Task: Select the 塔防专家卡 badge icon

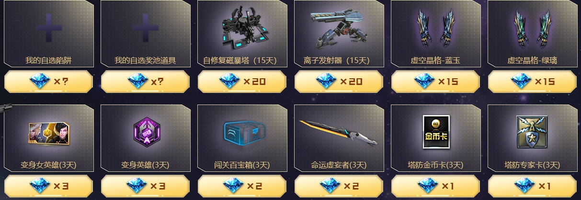Action: click(532, 132)
